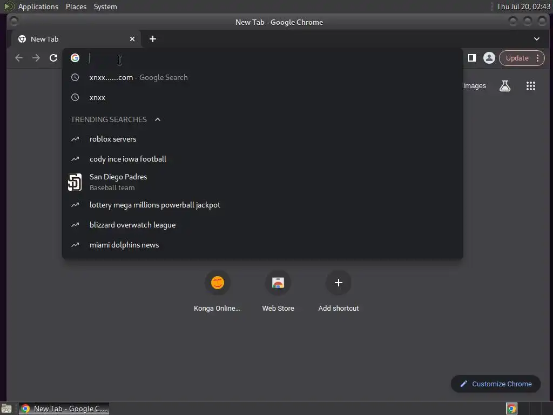553x415 pixels.
Task: Close the New Tab tab
Action: (132, 39)
